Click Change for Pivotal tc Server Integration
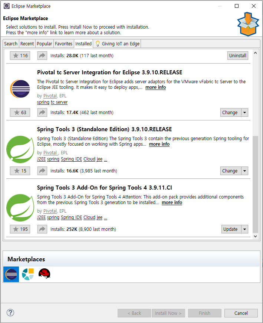263x323 pixels. click(230, 113)
